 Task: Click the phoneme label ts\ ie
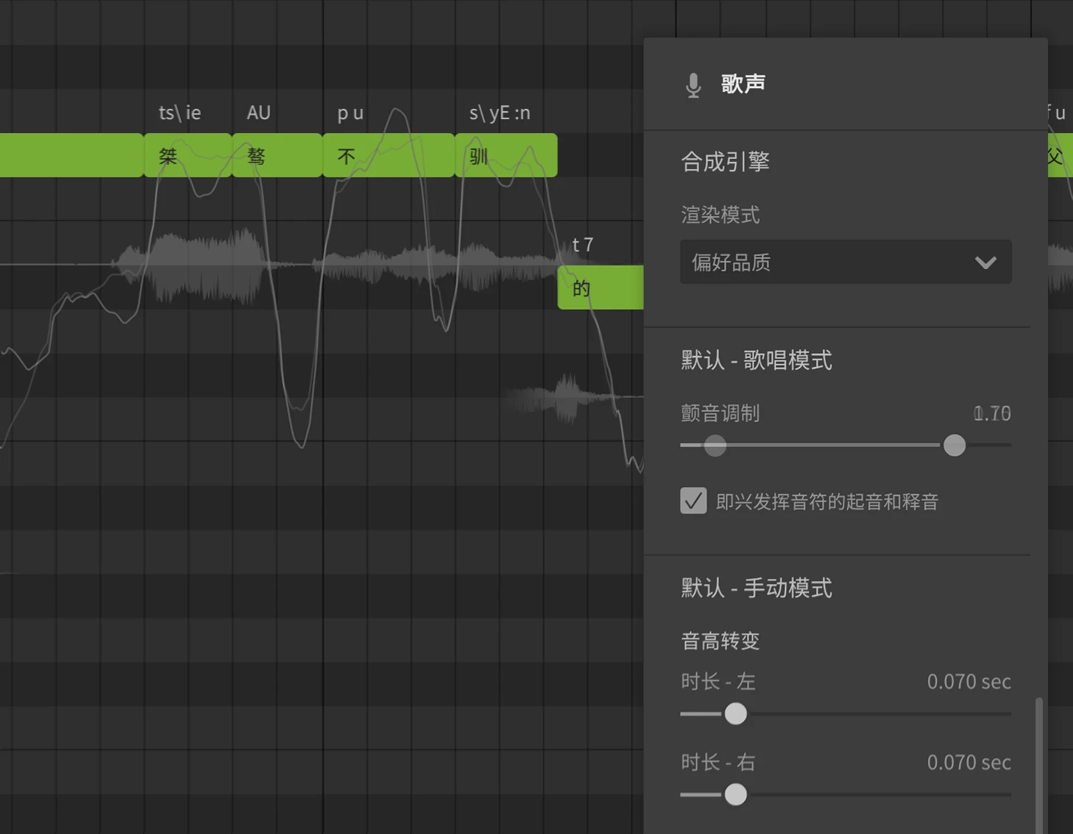tap(180, 113)
